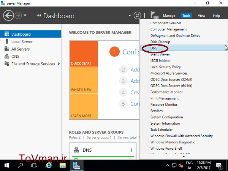The image size is (228, 171).
Task: Click the Local Server icon in sidebar
Action: (6, 41)
